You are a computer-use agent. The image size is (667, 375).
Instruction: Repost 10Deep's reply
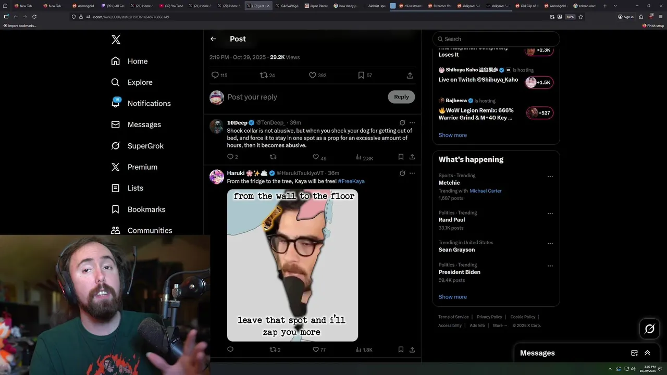pyautogui.click(x=273, y=157)
